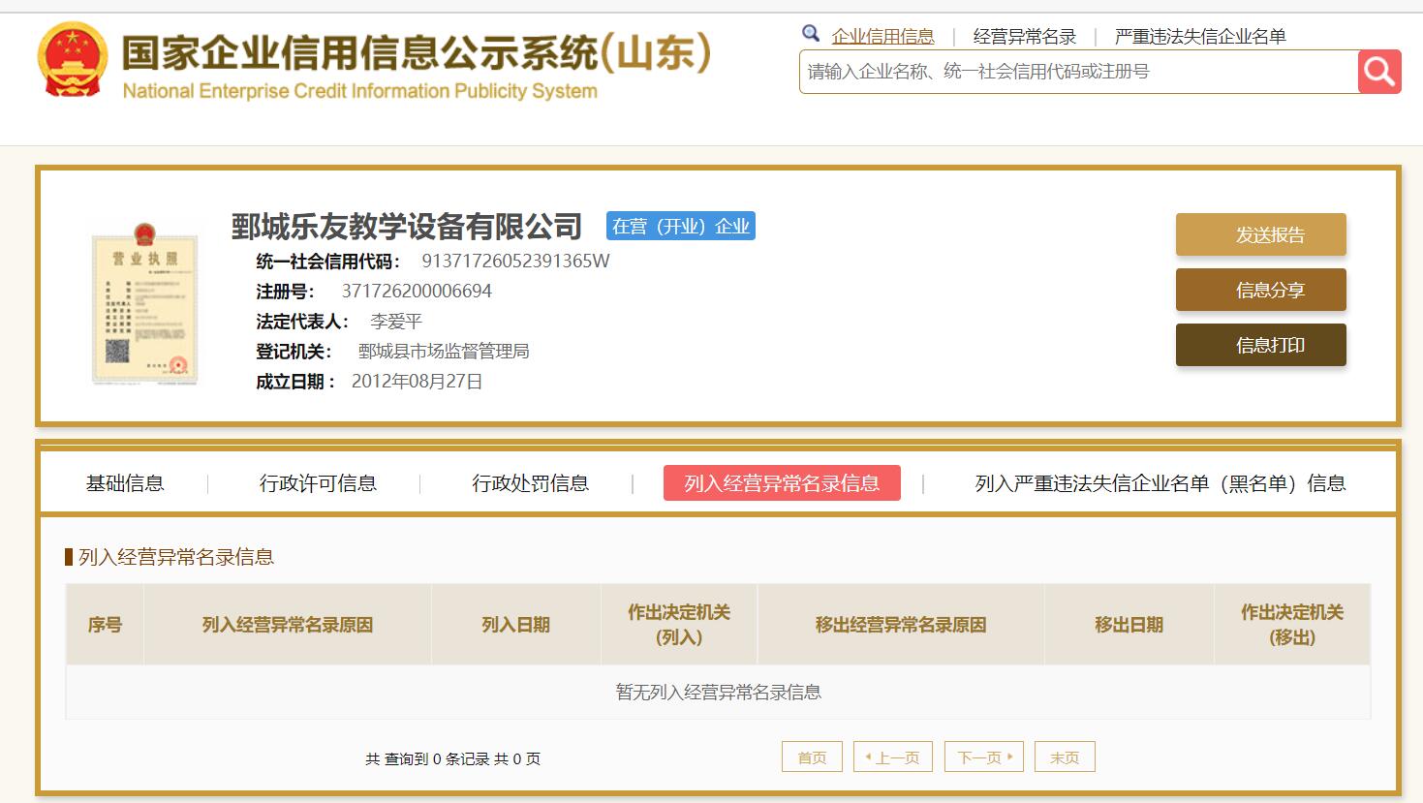Click the 上一页 previous page button

click(x=893, y=757)
